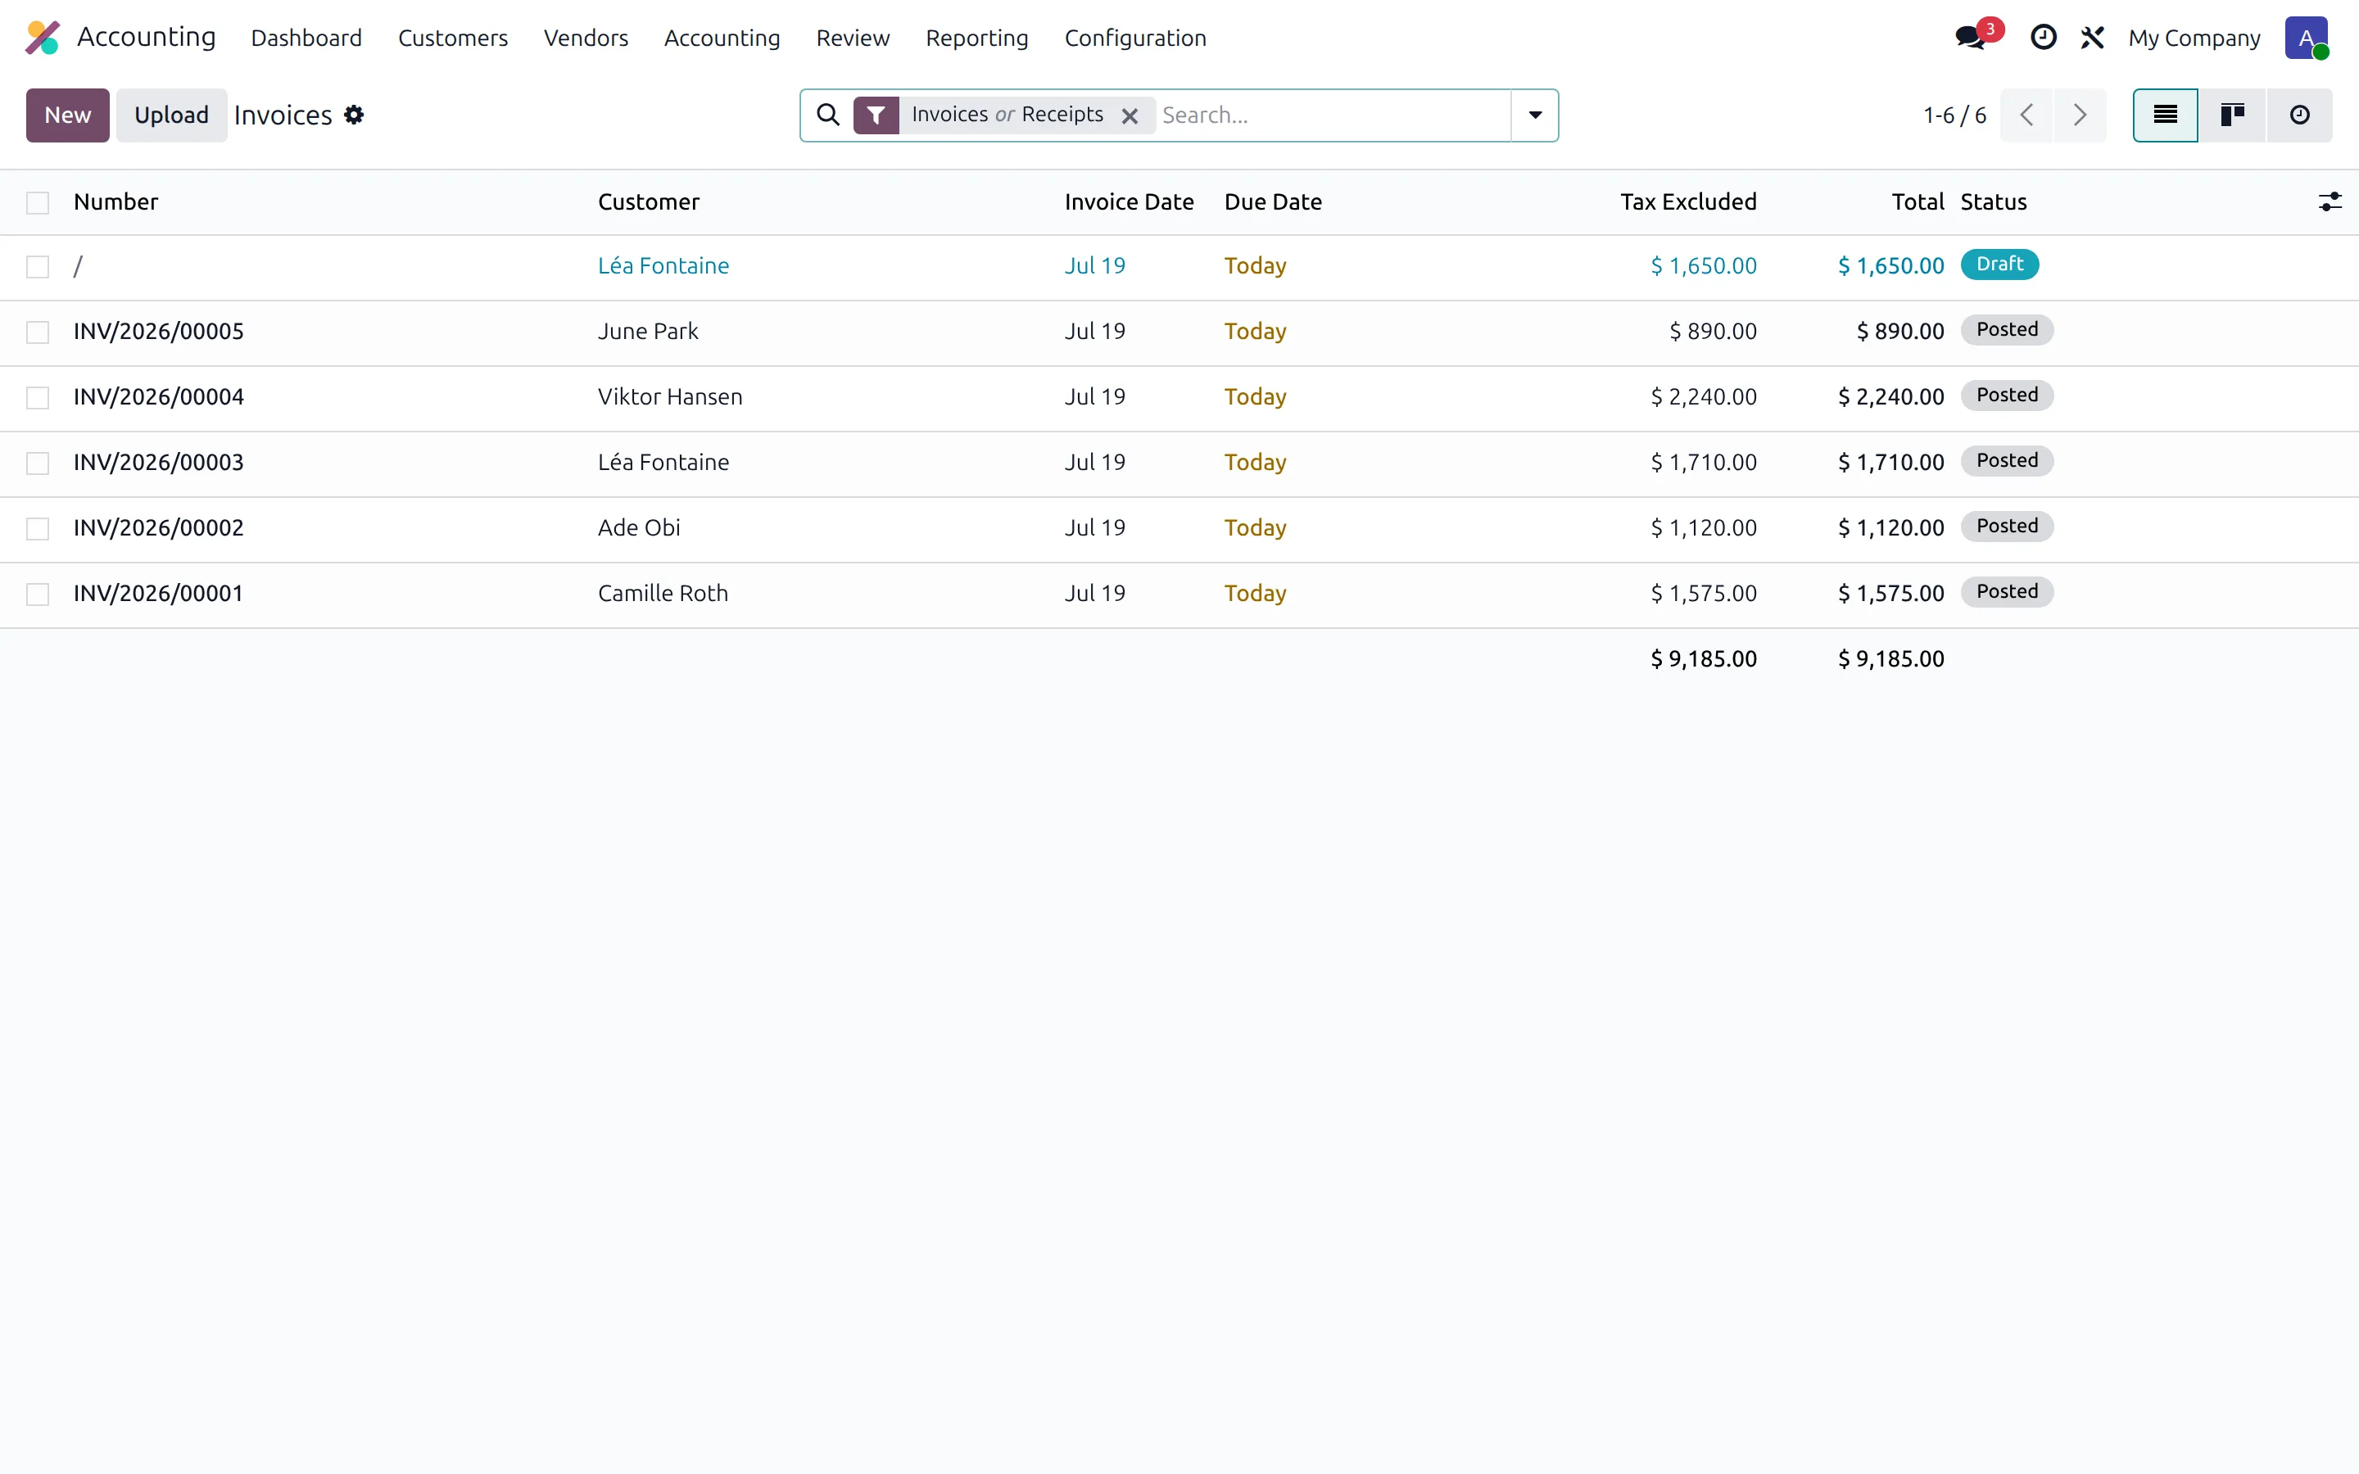Toggle the select-all checkbox in header

[38, 203]
